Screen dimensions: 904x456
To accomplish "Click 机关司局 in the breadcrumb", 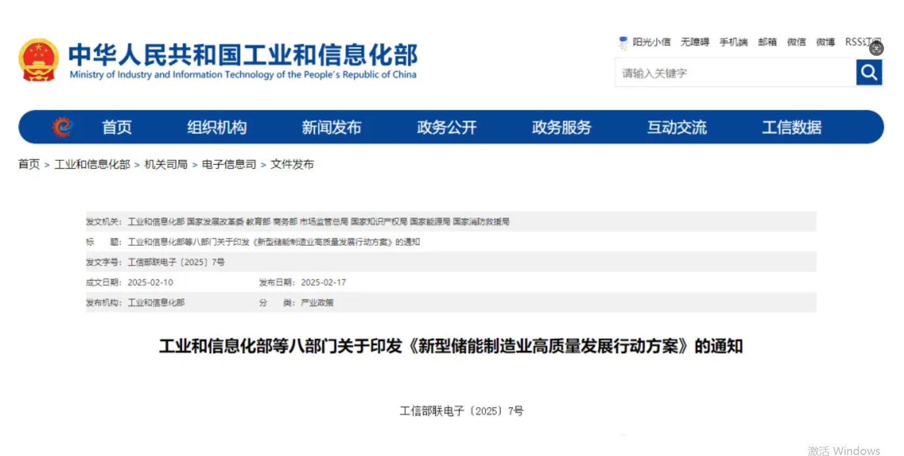I will [x=166, y=165].
